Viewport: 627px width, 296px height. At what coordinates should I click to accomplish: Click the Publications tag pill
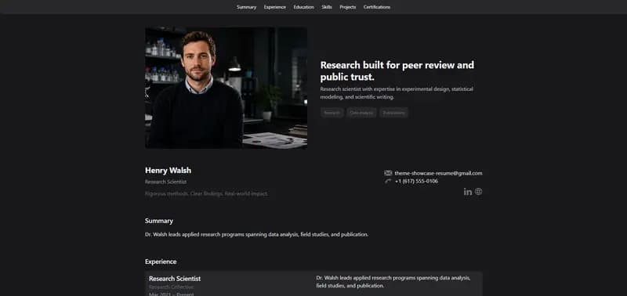[x=394, y=113]
